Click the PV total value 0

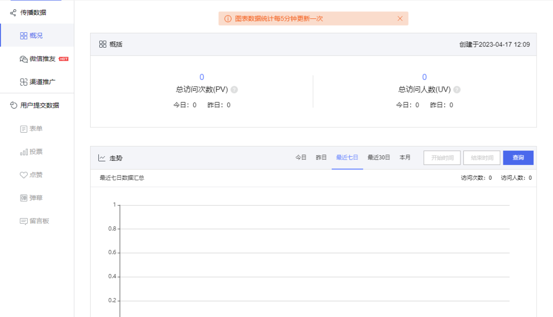coord(202,77)
